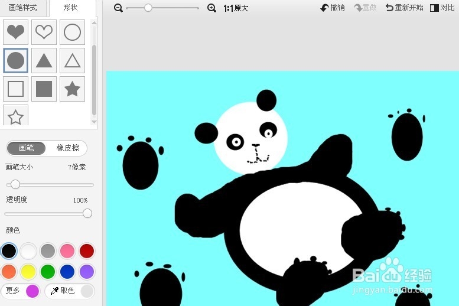Pick the green color swatch
This screenshot has width=459, height=306.
[x=48, y=272]
